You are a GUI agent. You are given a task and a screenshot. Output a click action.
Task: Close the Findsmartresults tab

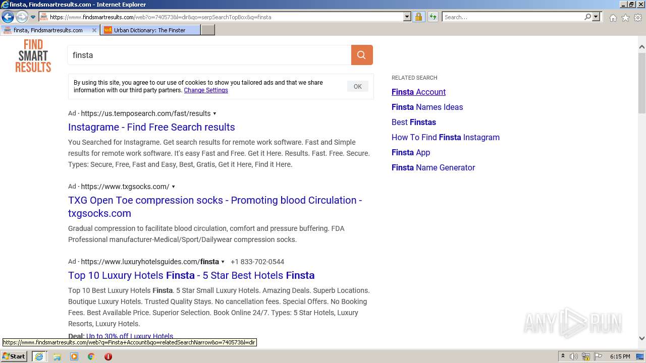94,30
